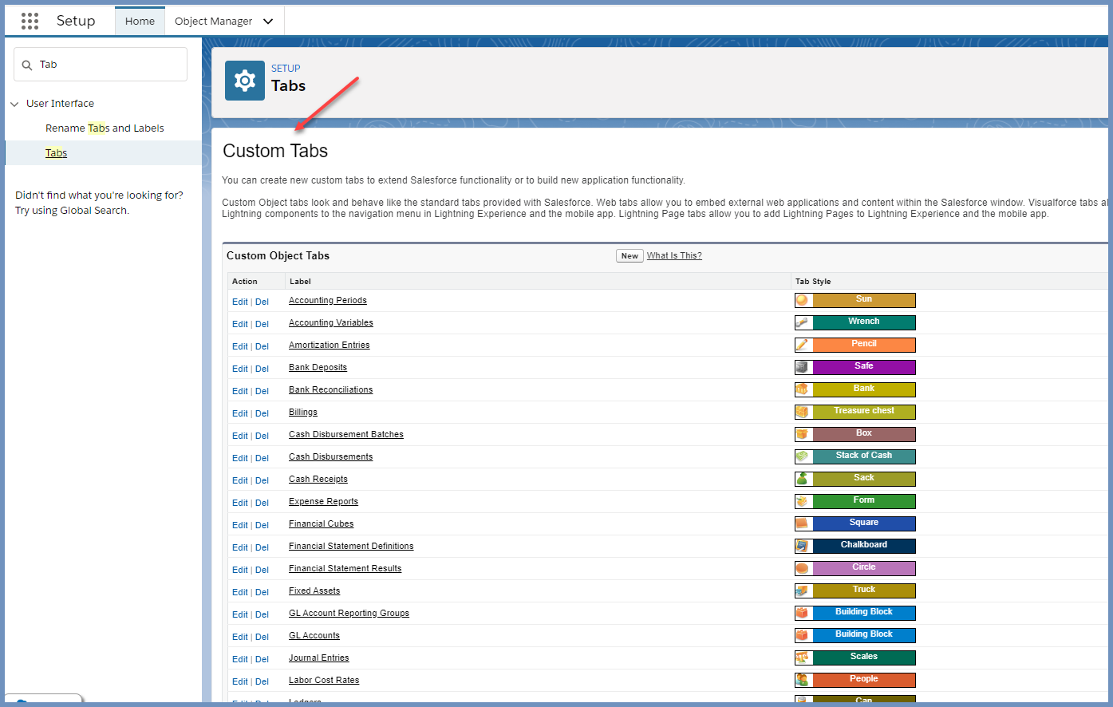This screenshot has height=707, width=1113.
Task: Click Building Block icon for GL Account Reporting Groups
Action: pyautogui.click(x=803, y=613)
